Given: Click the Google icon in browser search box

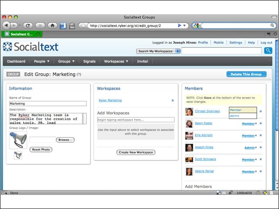Looking at the screenshot, I should click(x=196, y=26).
